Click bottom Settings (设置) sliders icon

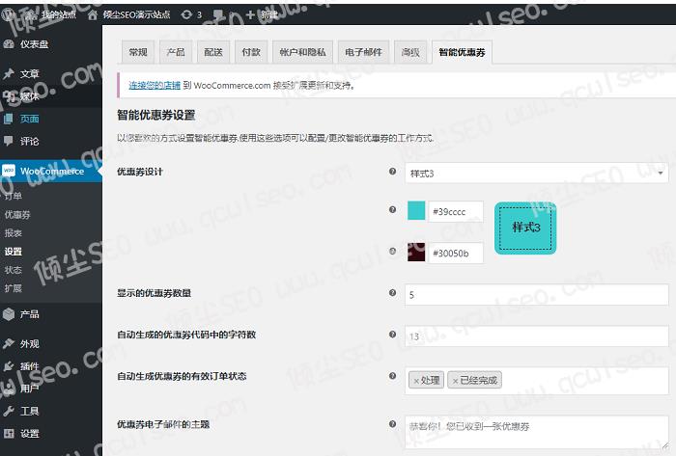9,433
